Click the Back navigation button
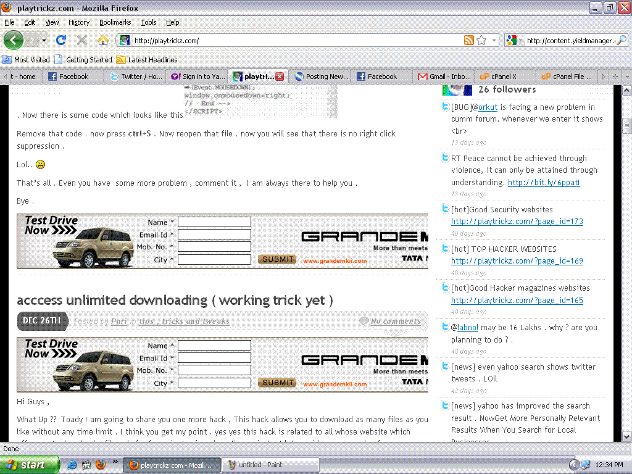632x474 pixels. tap(14, 40)
